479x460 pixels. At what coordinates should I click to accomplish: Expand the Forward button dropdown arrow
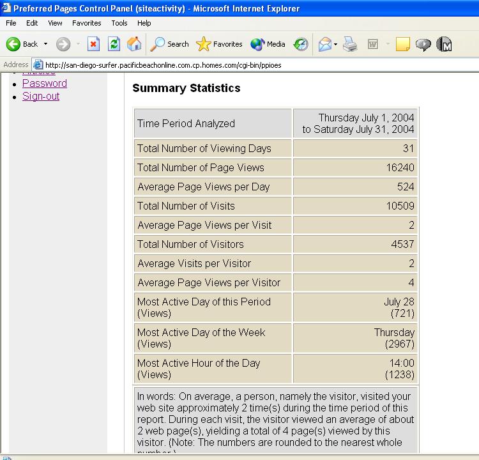[78, 44]
